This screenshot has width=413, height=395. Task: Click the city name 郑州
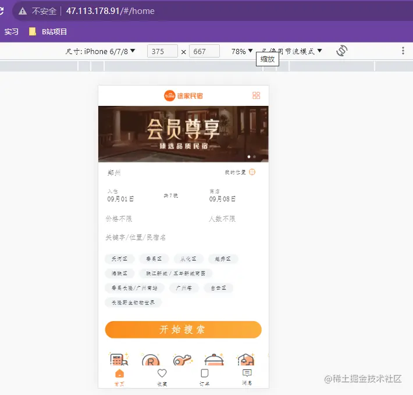click(x=114, y=173)
